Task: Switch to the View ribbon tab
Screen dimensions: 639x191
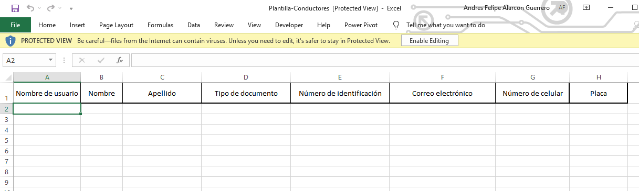Action: tap(254, 25)
